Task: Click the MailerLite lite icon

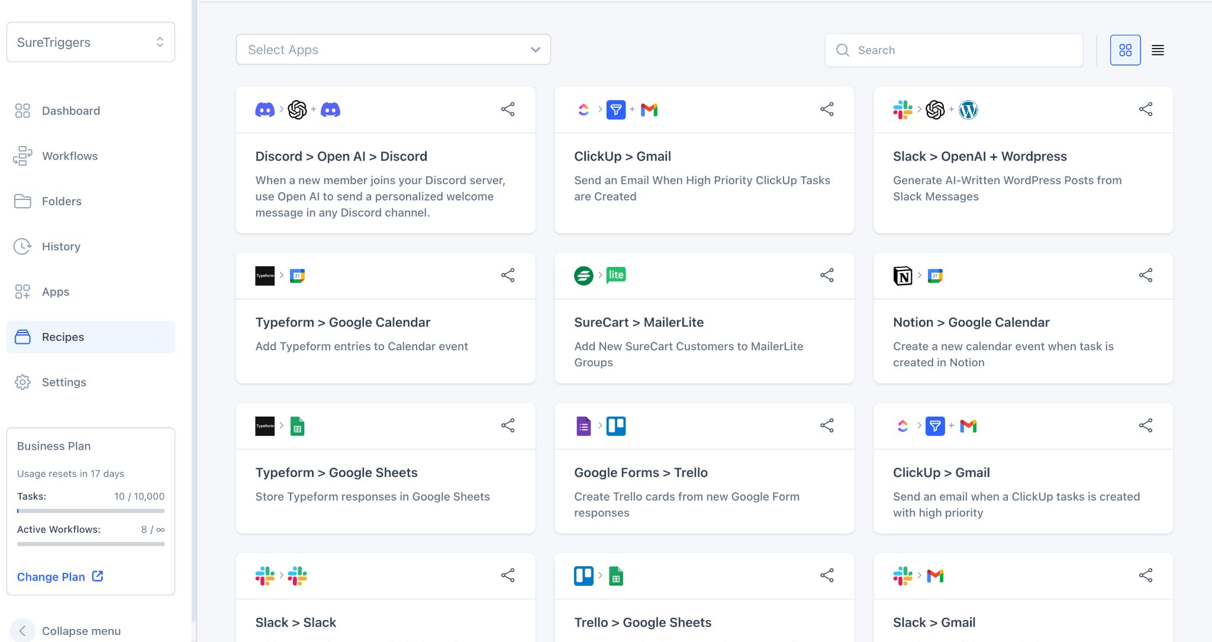Action: pos(616,275)
